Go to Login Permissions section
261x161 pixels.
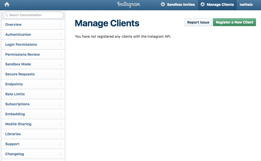[33, 45]
